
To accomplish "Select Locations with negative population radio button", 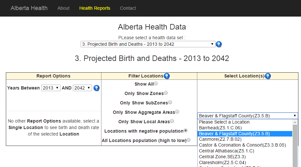I will coord(185,130).
